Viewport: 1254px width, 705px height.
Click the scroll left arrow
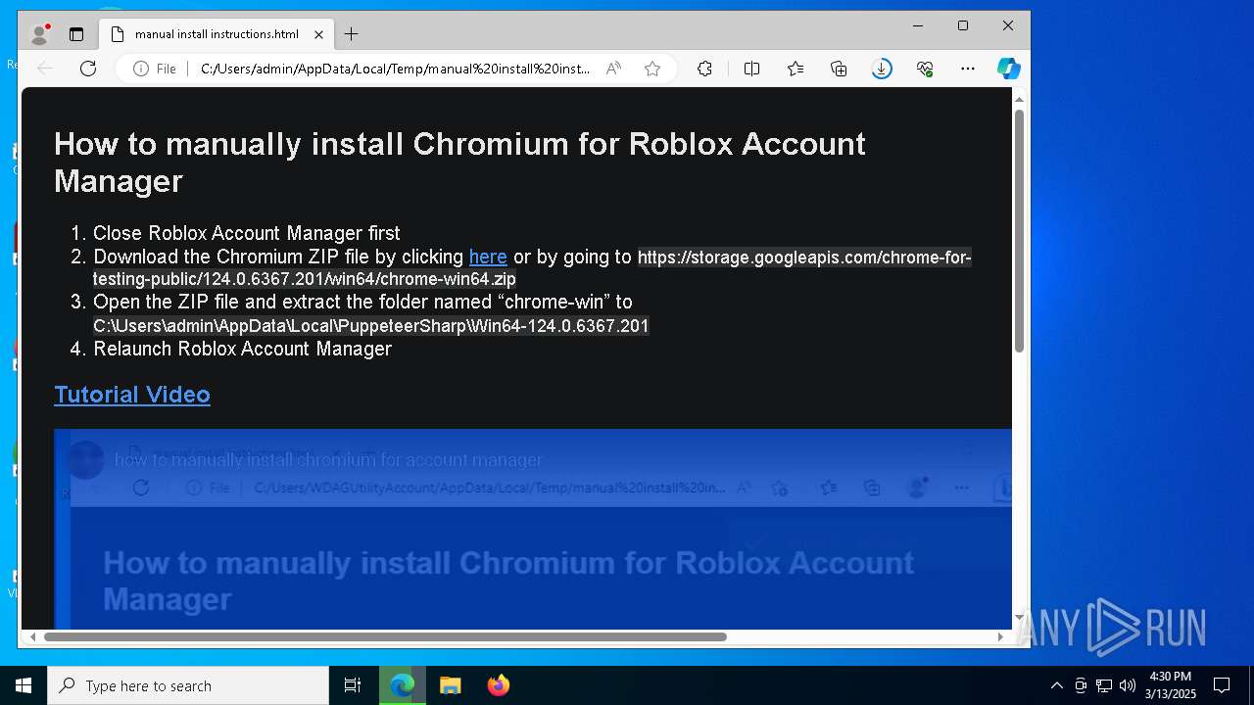pos(32,636)
